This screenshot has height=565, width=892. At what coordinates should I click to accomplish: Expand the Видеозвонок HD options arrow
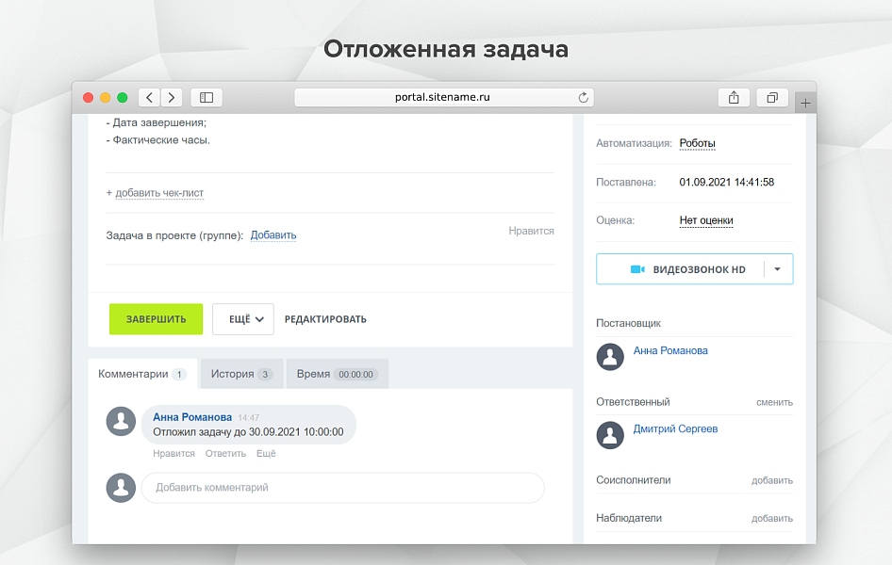tap(776, 268)
